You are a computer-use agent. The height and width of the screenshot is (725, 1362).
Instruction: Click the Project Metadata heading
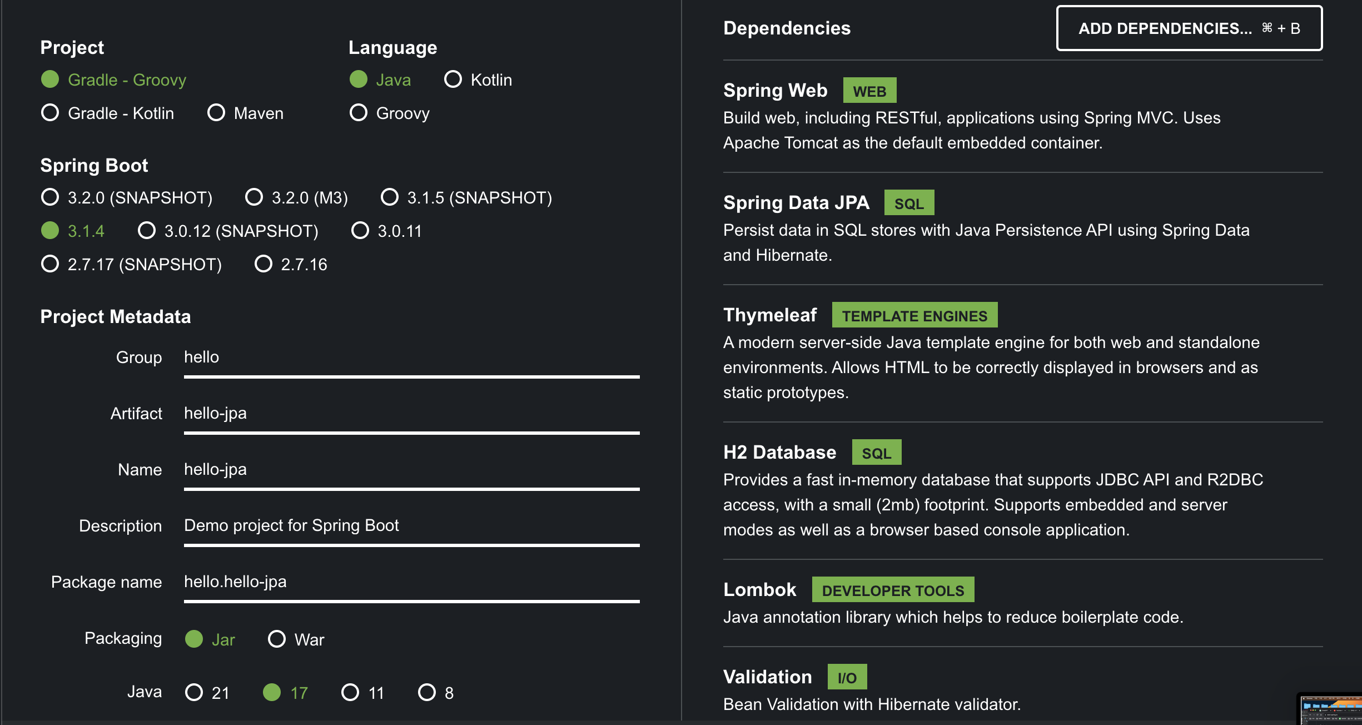pos(116,317)
